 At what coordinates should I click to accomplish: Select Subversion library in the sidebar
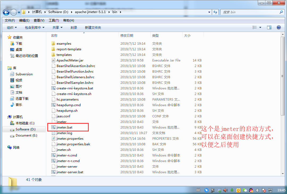point(24,74)
